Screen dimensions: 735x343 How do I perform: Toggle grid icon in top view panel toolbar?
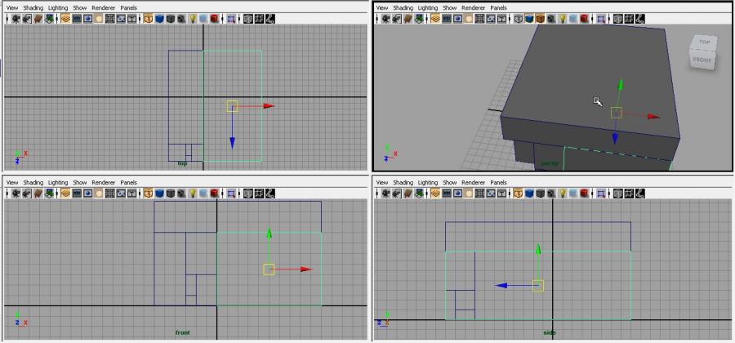[65, 19]
